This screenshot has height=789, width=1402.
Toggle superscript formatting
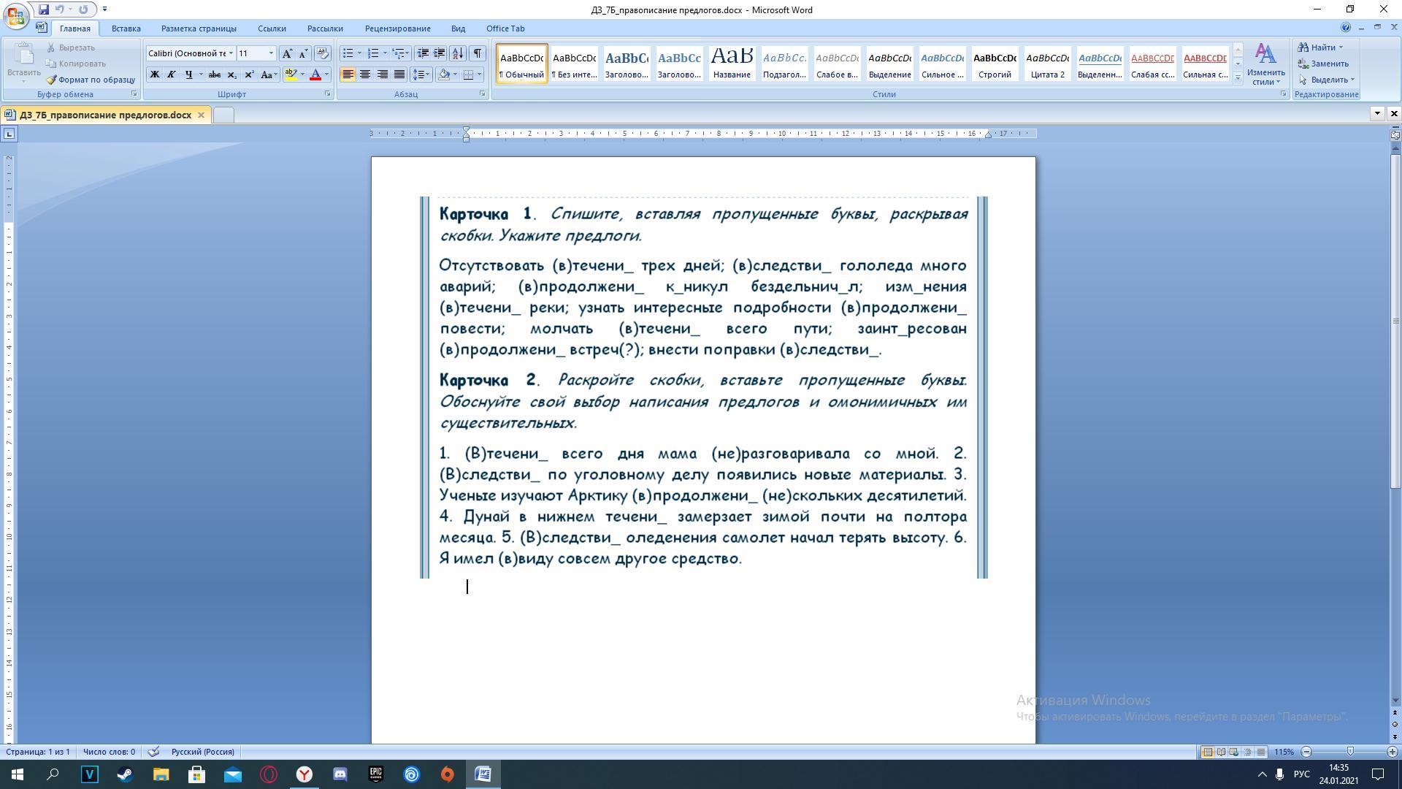tap(249, 75)
